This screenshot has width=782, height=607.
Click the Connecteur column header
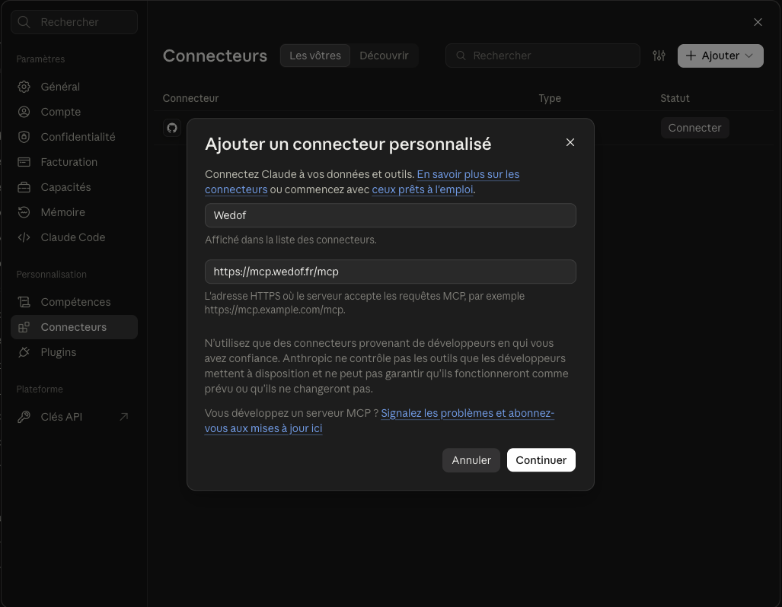pyautogui.click(x=190, y=98)
